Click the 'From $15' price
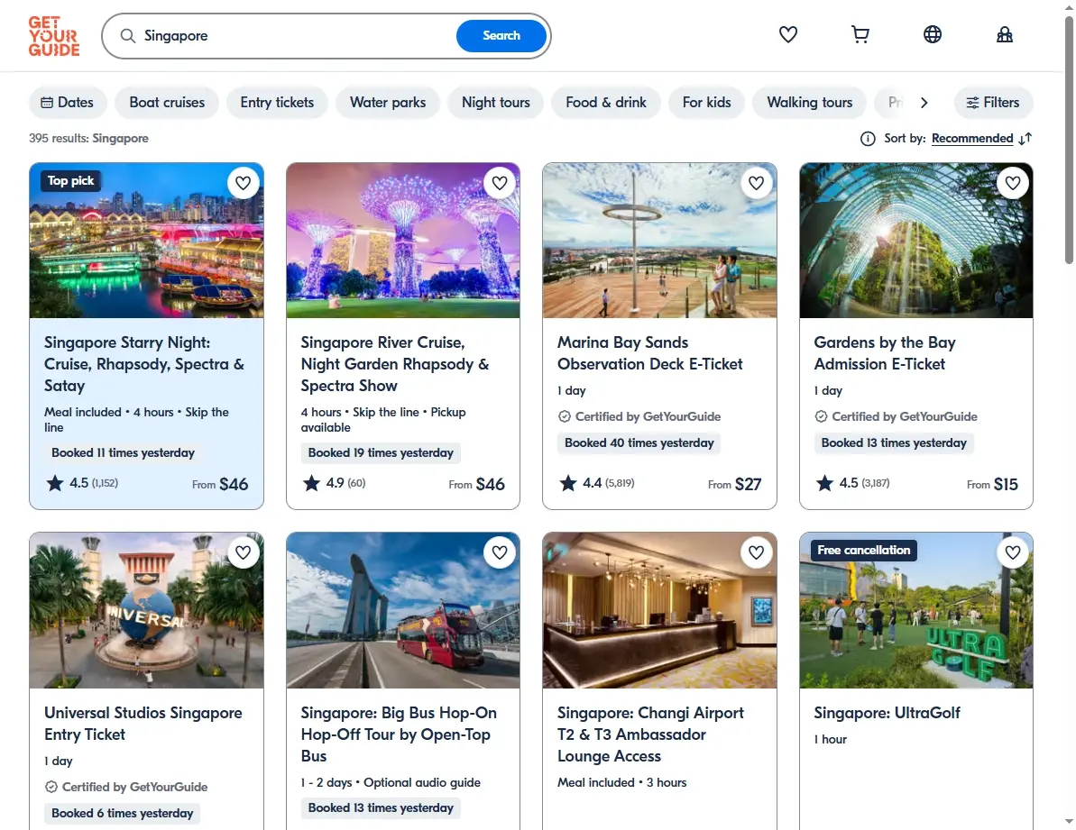Screen dimensions: 1076x830 [x=992, y=484]
